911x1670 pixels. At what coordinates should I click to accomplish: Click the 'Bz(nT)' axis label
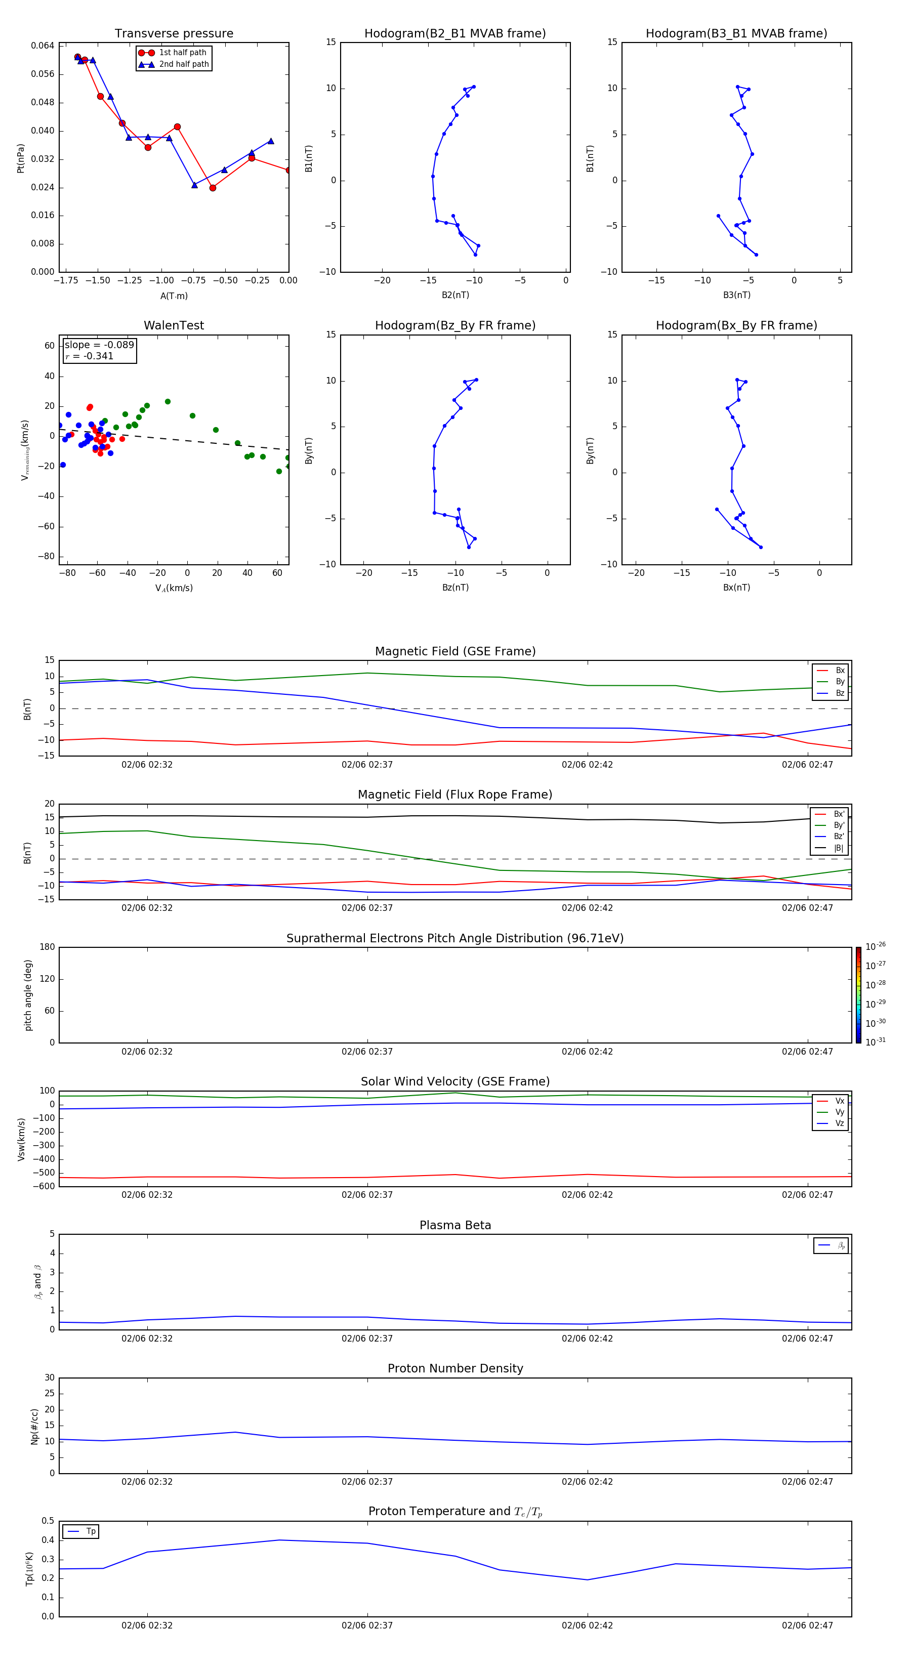(x=455, y=588)
